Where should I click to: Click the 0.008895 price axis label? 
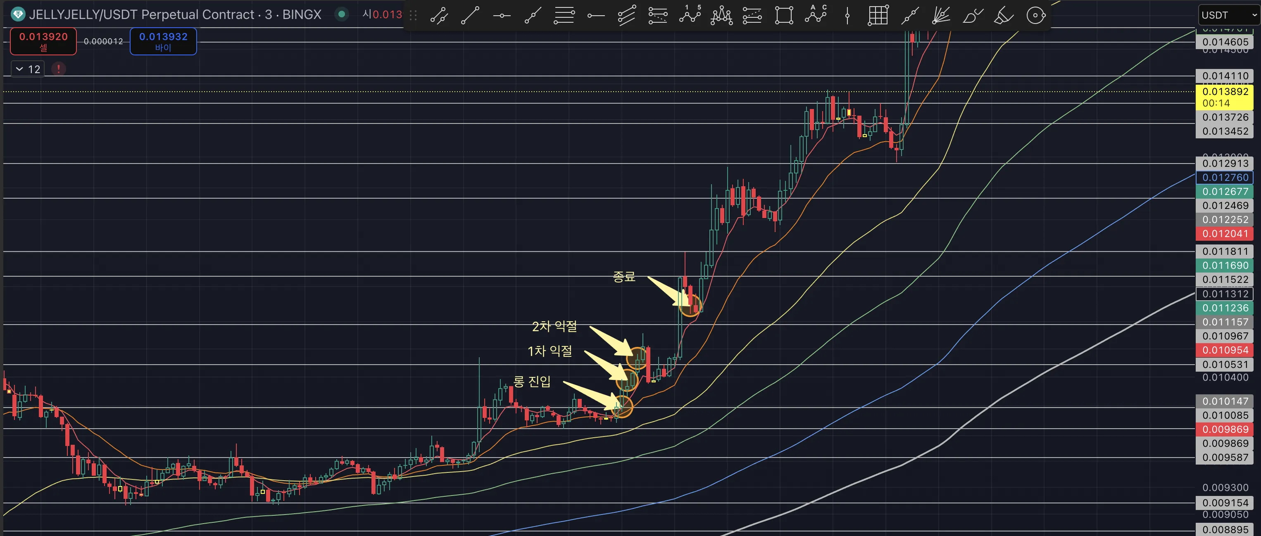[x=1224, y=530]
